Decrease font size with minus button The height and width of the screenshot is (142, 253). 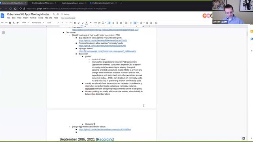[62, 23]
